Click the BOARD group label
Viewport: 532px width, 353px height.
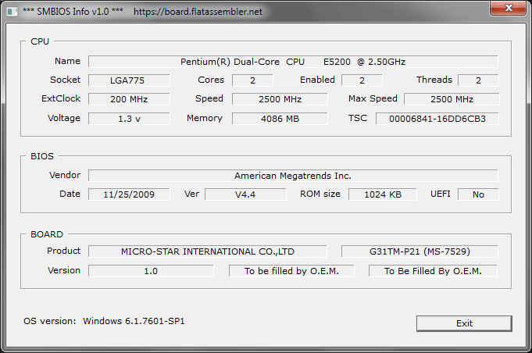pos(47,234)
